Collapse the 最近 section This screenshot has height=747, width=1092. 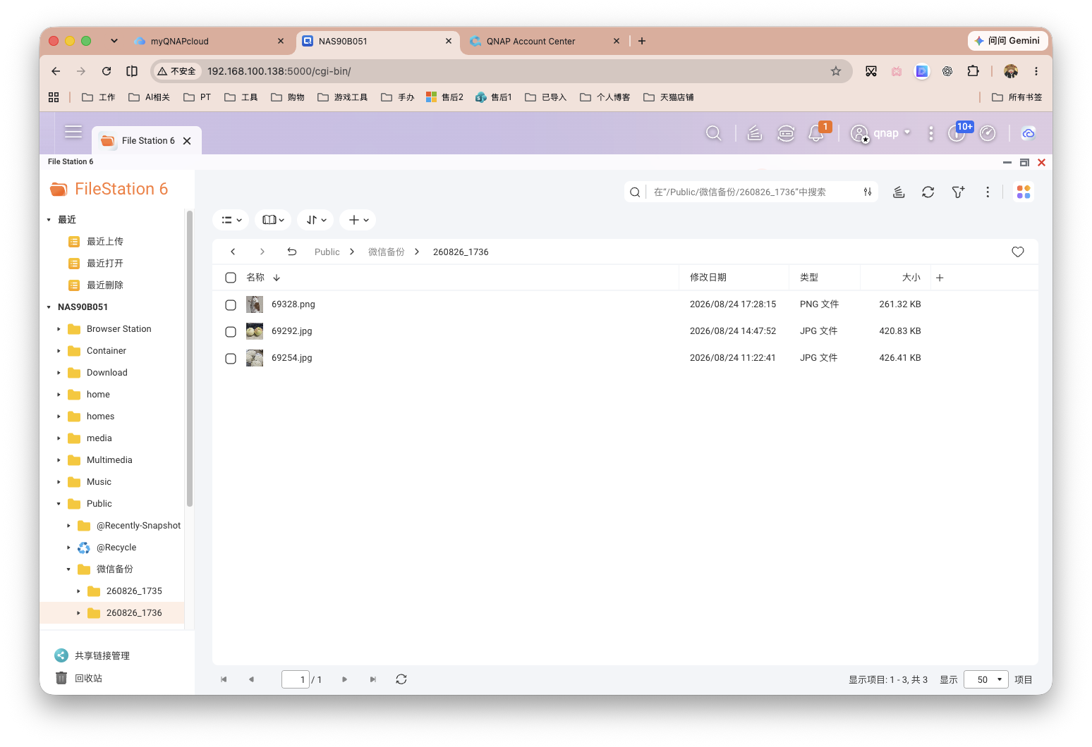pos(49,220)
